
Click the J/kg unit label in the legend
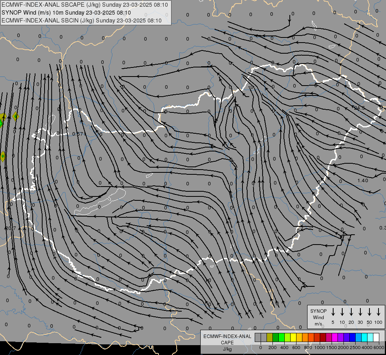pos(227,349)
